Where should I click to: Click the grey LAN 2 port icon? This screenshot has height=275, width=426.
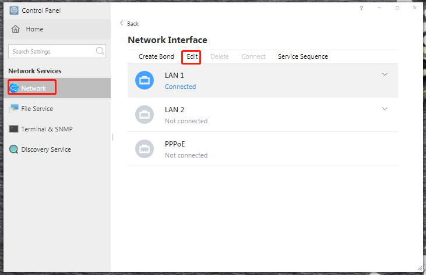pos(145,115)
